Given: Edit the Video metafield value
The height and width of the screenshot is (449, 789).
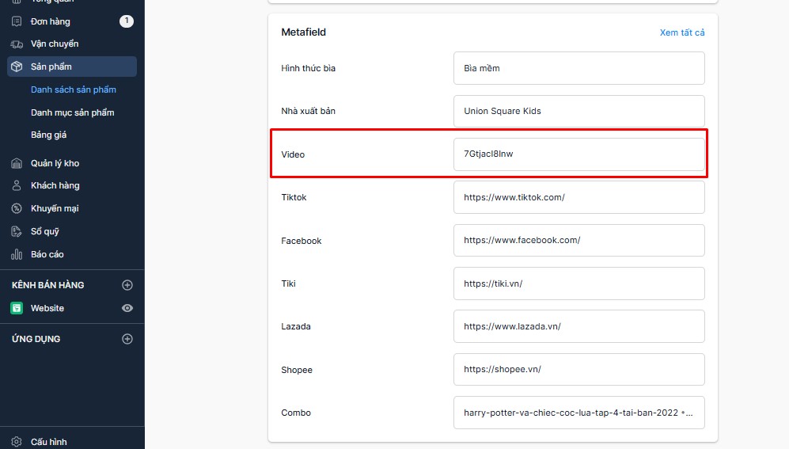Looking at the screenshot, I should pos(578,154).
